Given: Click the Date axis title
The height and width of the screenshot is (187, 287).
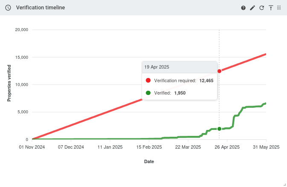Looking at the screenshot, I should coord(149,161).
